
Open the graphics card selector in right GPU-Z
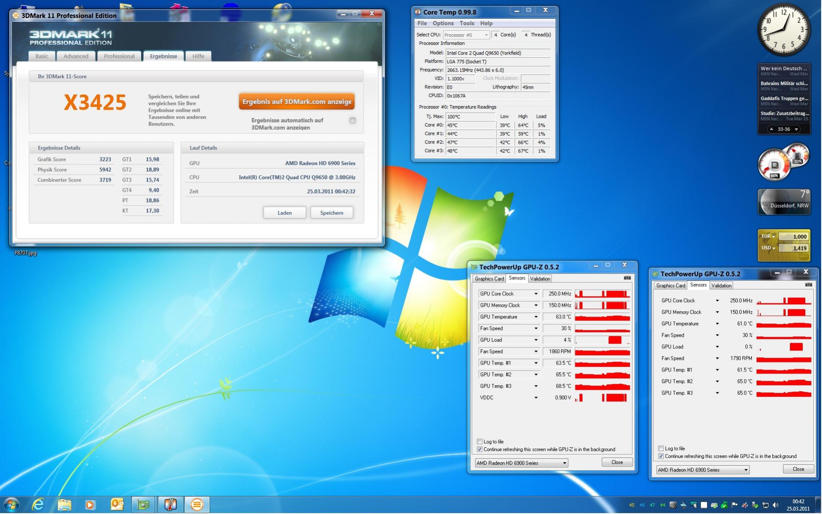click(703, 470)
